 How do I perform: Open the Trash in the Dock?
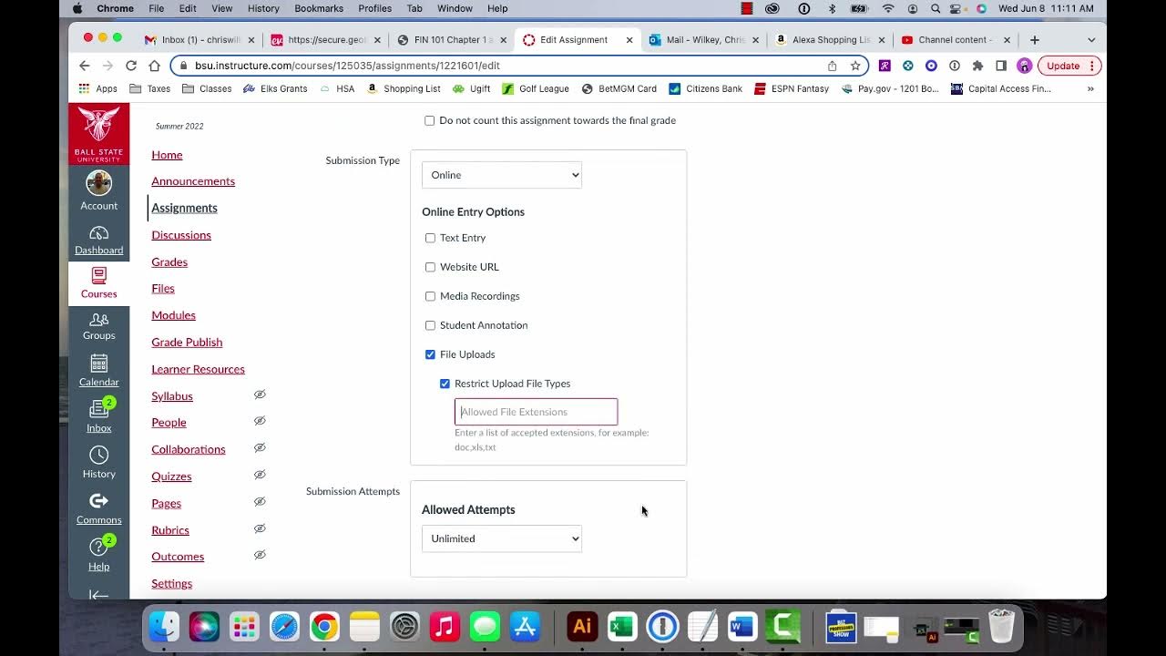(x=1001, y=626)
